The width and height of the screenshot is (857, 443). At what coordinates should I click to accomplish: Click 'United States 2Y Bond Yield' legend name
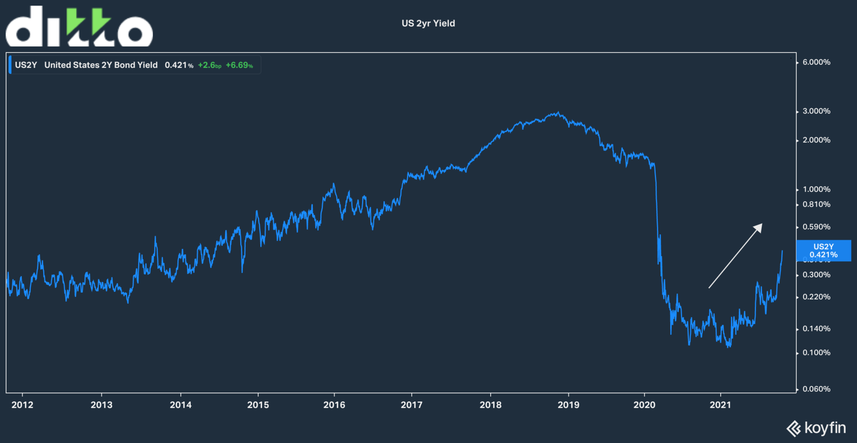[101, 65]
